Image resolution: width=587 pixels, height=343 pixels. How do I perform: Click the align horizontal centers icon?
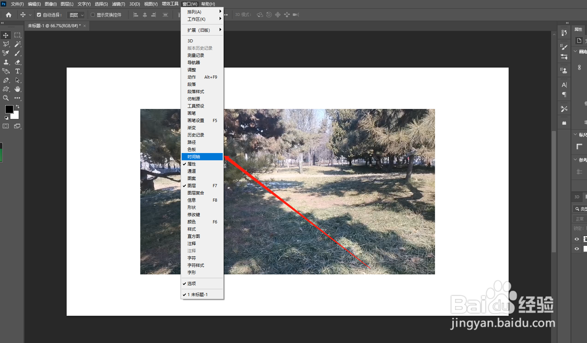click(145, 15)
